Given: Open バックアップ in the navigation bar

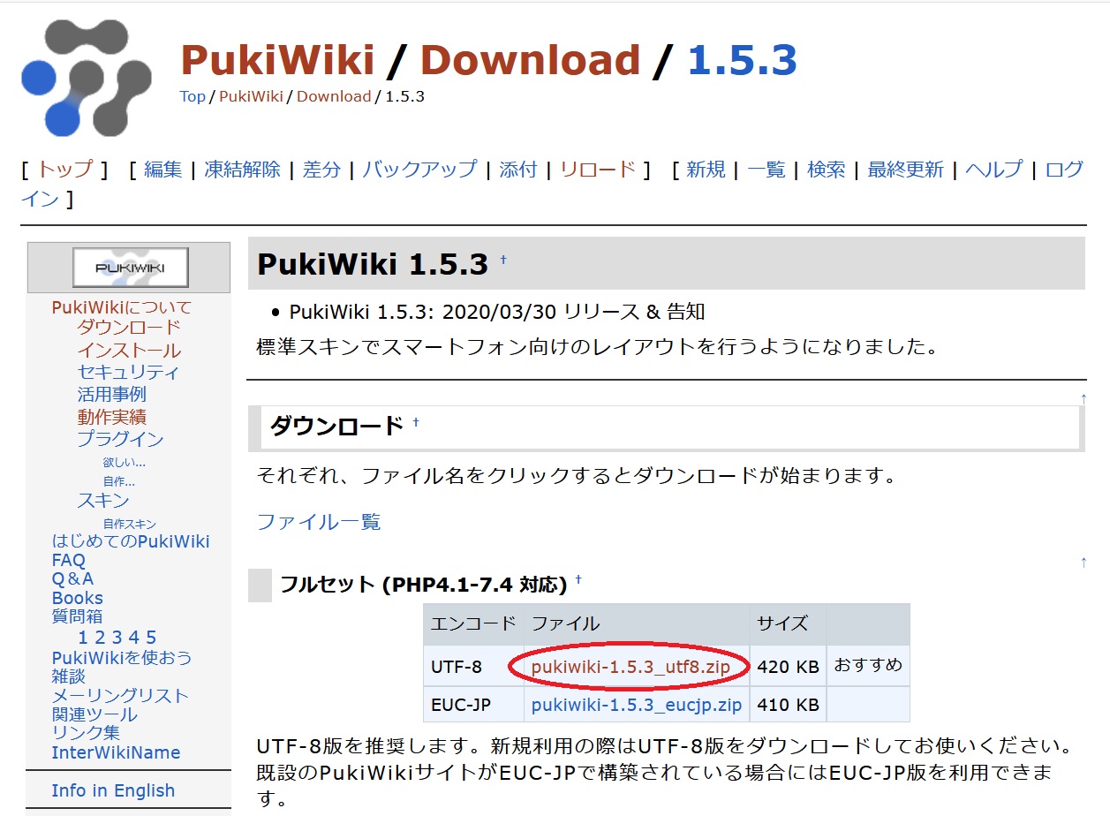Looking at the screenshot, I should [419, 170].
